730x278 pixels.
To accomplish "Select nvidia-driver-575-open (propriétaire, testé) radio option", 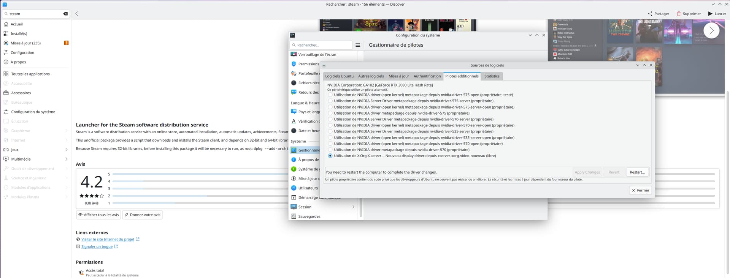I will [330, 95].
